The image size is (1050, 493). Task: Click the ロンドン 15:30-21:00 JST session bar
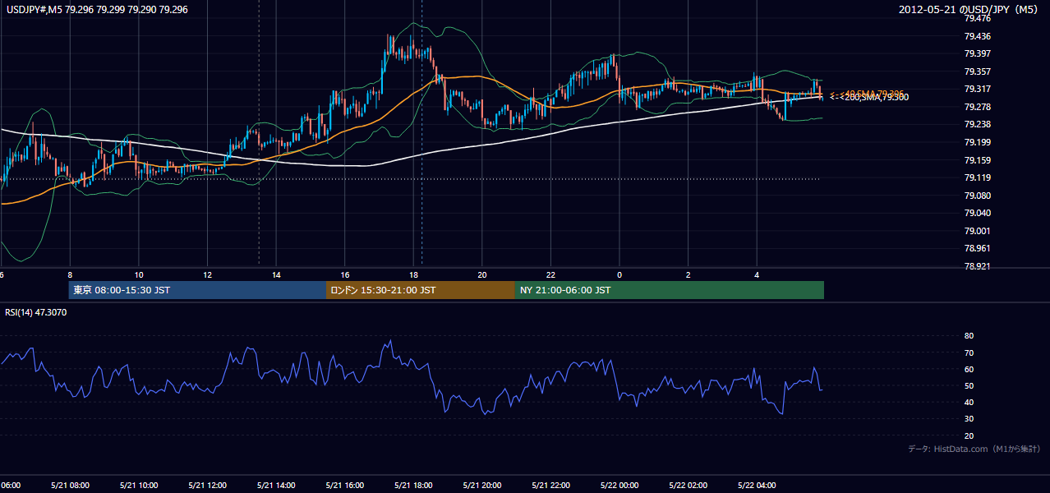coord(421,290)
